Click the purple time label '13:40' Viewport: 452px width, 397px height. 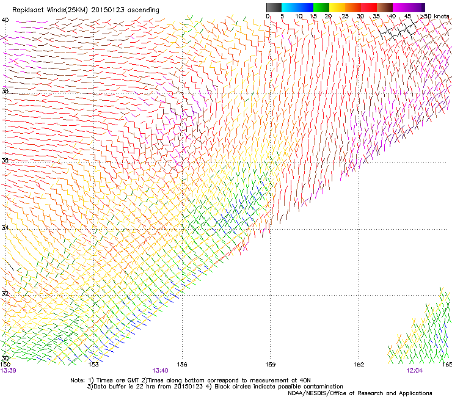click(x=160, y=371)
